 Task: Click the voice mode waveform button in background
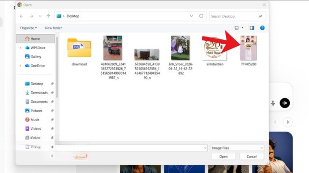point(285,103)
